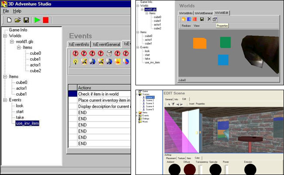Click the dark red Diffuse color swatch

190,168
